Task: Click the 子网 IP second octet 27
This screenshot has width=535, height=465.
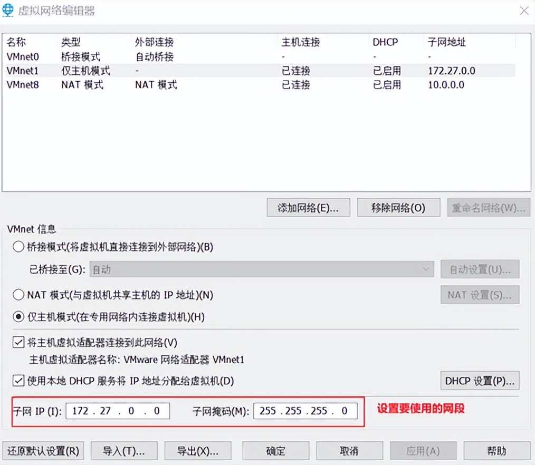Action: 106,411
